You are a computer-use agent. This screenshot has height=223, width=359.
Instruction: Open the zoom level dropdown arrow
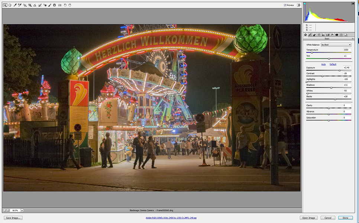[x=22, y=210]
